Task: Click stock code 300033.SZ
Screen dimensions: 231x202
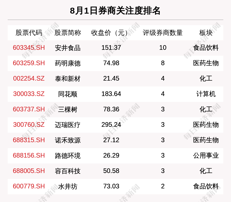Action: [x=29, y=94]
